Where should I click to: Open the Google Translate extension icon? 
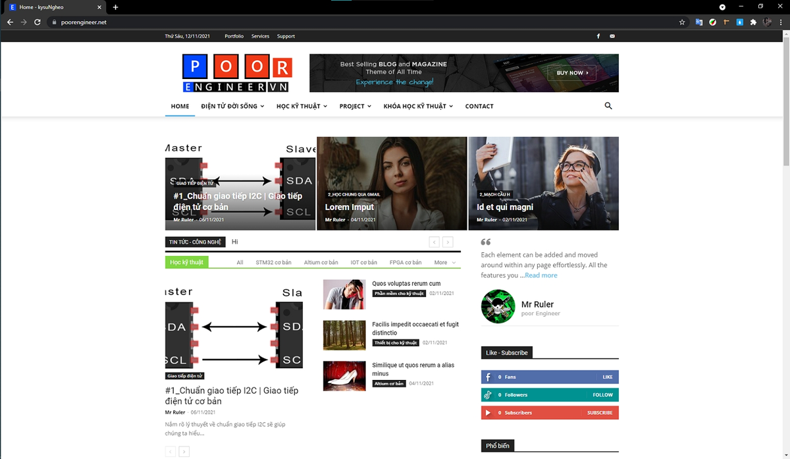699,22
